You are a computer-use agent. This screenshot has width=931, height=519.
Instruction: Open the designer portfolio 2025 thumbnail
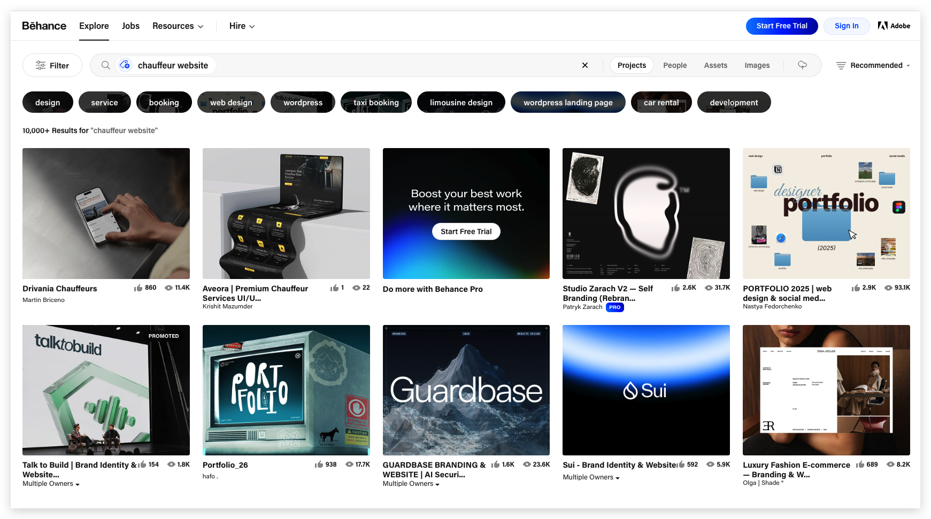826,213
